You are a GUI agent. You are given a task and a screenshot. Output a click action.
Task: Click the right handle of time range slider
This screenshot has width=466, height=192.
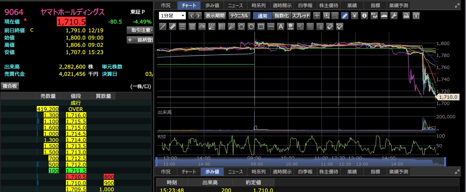445,162
